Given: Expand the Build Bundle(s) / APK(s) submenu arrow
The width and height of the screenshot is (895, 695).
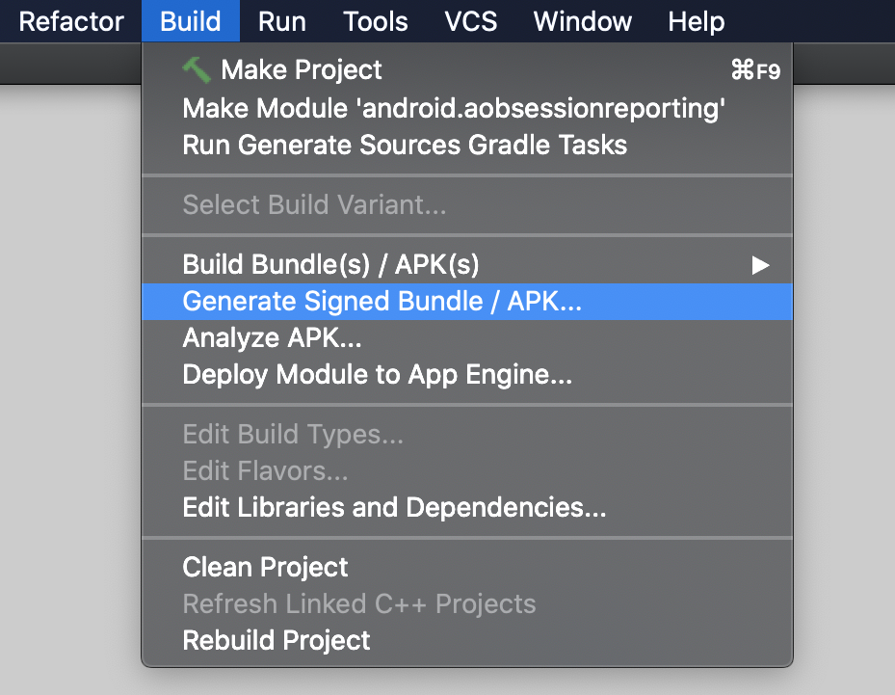Looking at the screenshot, I should point(760,265).
